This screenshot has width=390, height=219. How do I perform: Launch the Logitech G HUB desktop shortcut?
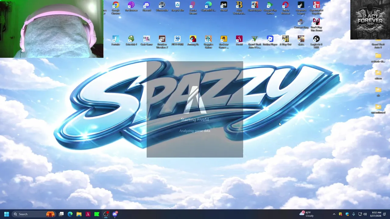click(x=316, y=42)
